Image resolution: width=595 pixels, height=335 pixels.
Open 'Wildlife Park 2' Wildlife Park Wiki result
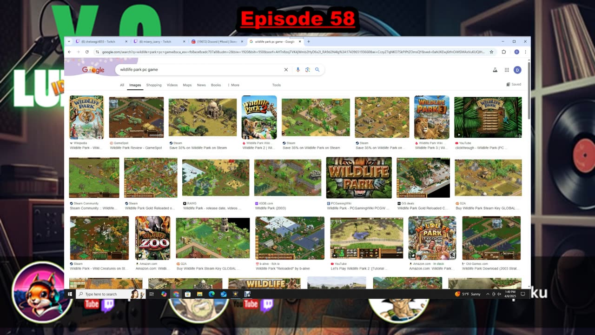[x=259, y=148]
